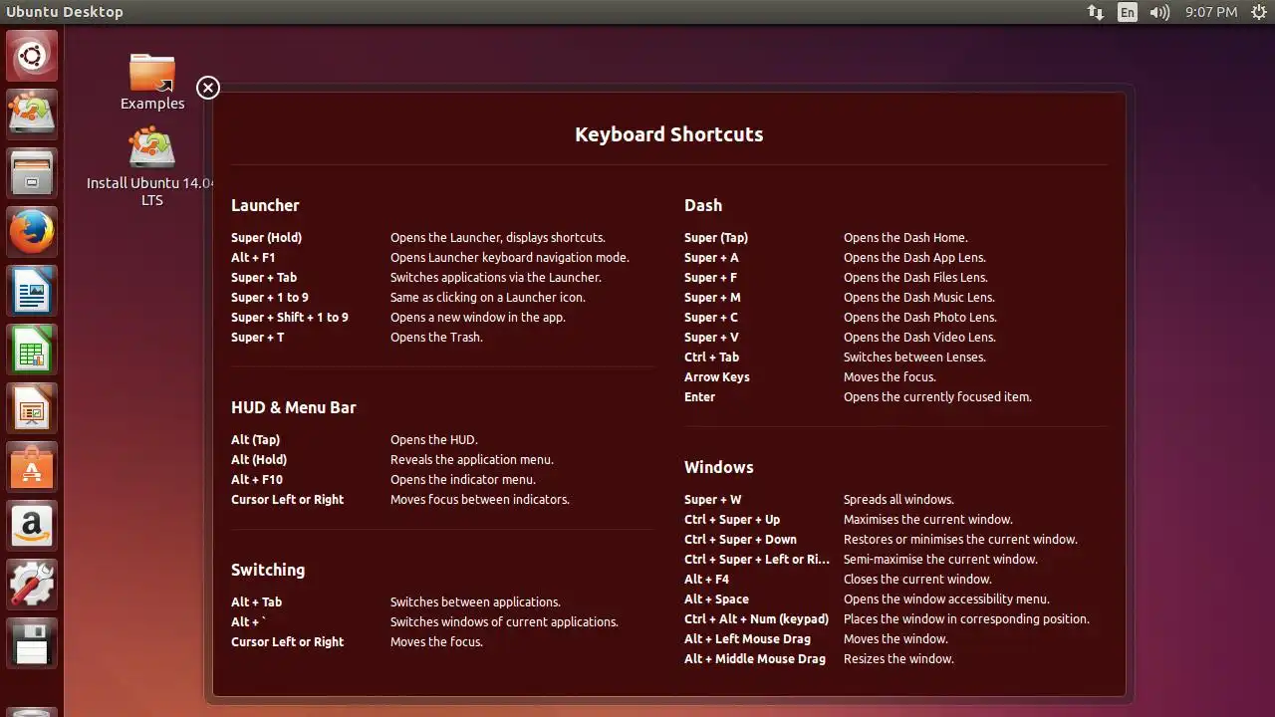
Task: Open LibreOffice Impress from the launcher
Action: (33, 407)
